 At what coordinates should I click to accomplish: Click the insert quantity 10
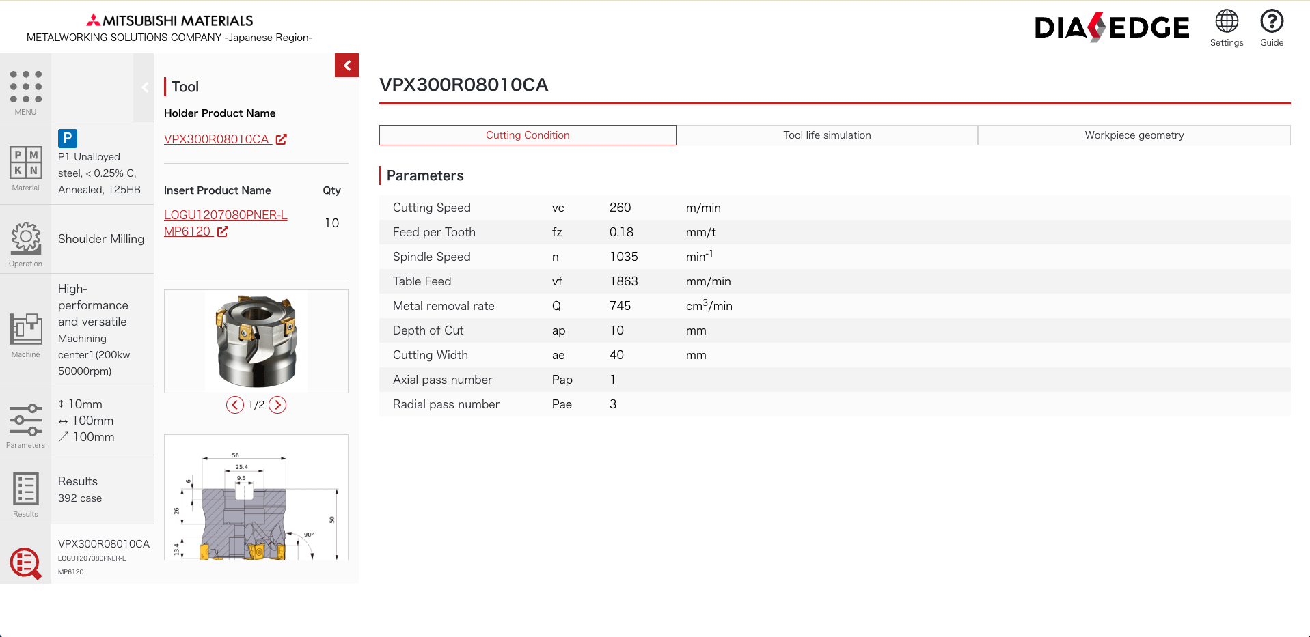pos(331,223)
